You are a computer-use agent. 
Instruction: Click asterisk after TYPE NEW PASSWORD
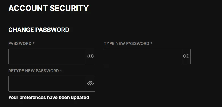coord(152,43)
